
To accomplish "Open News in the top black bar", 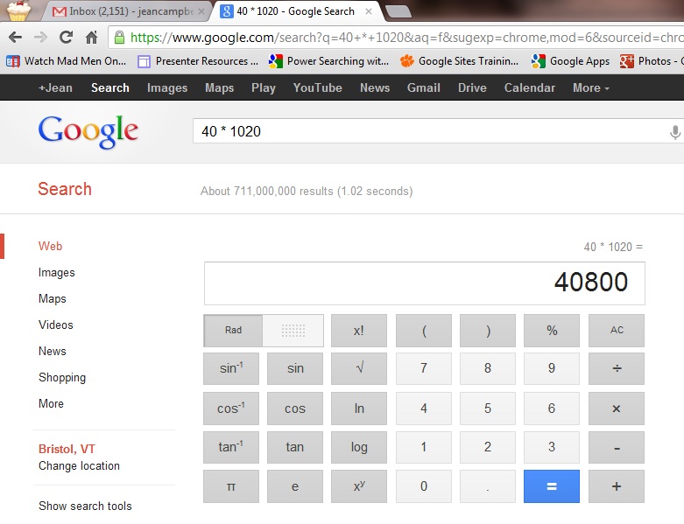I will click(375, 87).
